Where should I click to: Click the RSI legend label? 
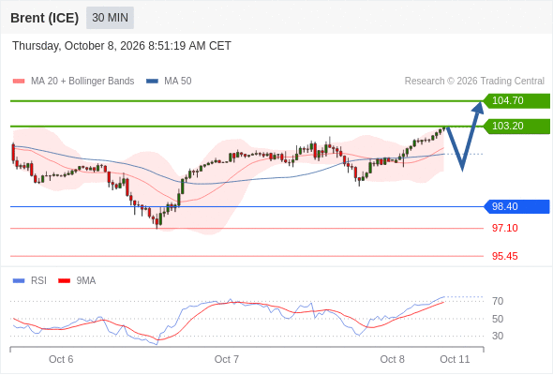[38, 281]
